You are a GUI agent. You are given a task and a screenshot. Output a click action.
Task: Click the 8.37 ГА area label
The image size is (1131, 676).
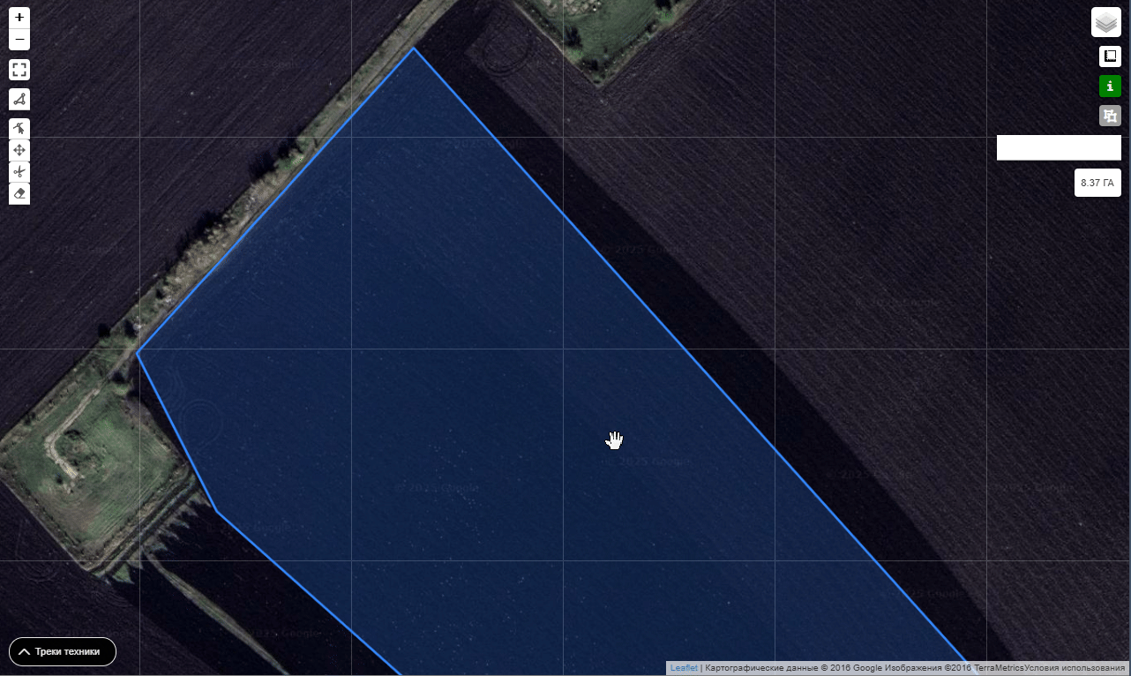pyautogui.click(x=1097, y=184)
